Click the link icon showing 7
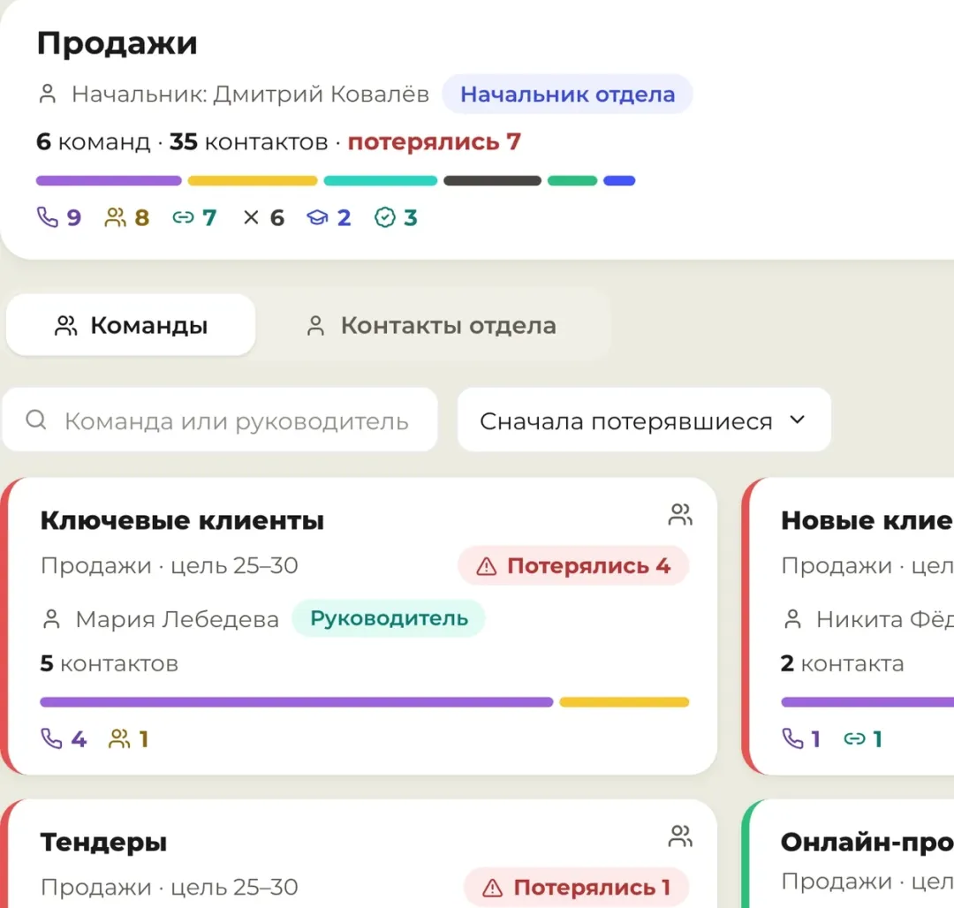Image resolution: width=954 pixels, height=908 pixels. (183, 217)
